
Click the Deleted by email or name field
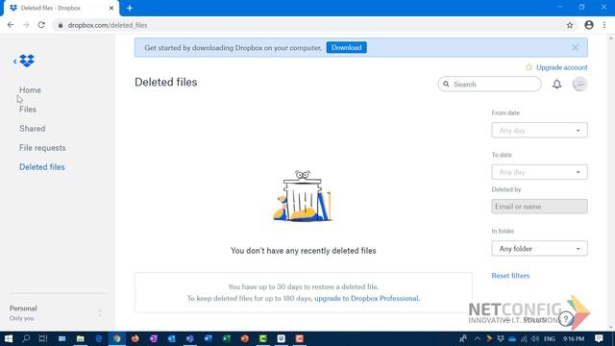point(539,207)
